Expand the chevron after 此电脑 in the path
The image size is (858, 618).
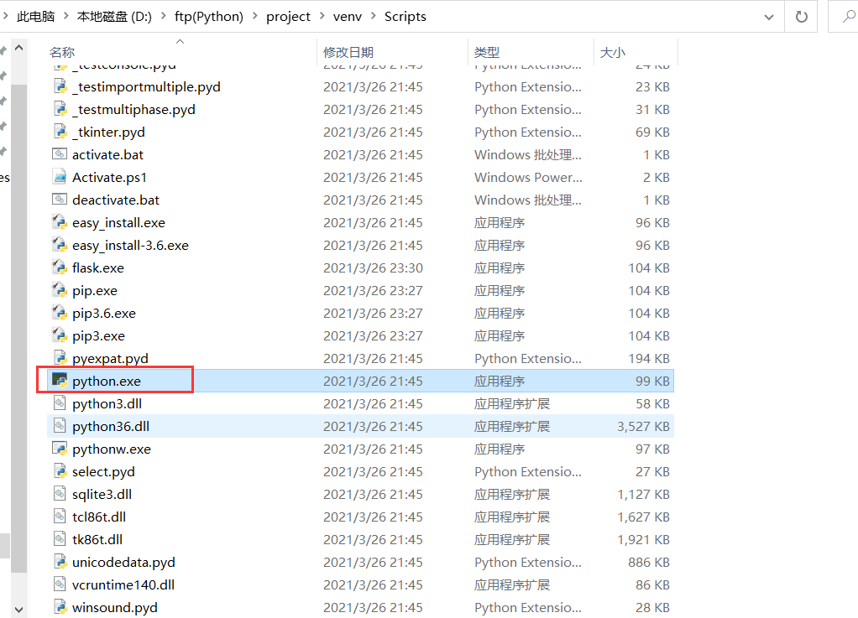pyautogui.click(x=65, y=17)
